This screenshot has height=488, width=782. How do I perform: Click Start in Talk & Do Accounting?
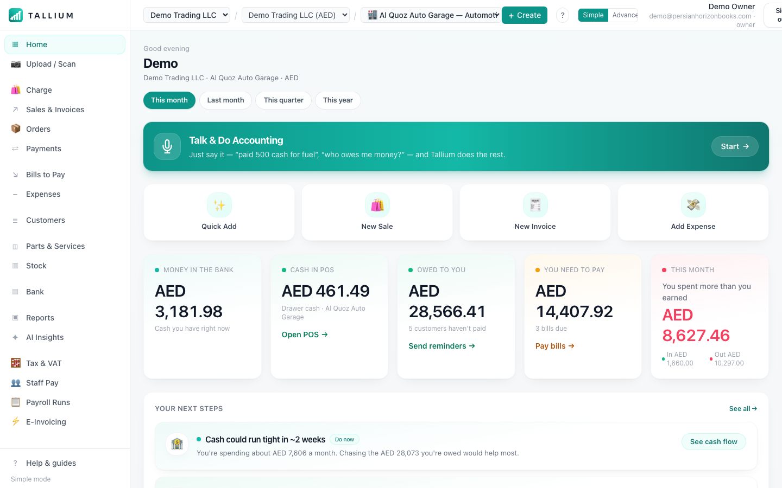tap(735, 146)
